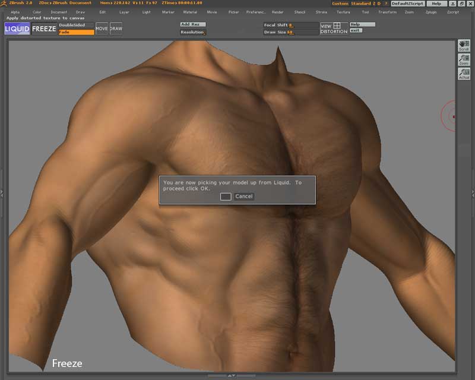
Task: Click the Zoom magnifier icon
Action: click(464, 60)
